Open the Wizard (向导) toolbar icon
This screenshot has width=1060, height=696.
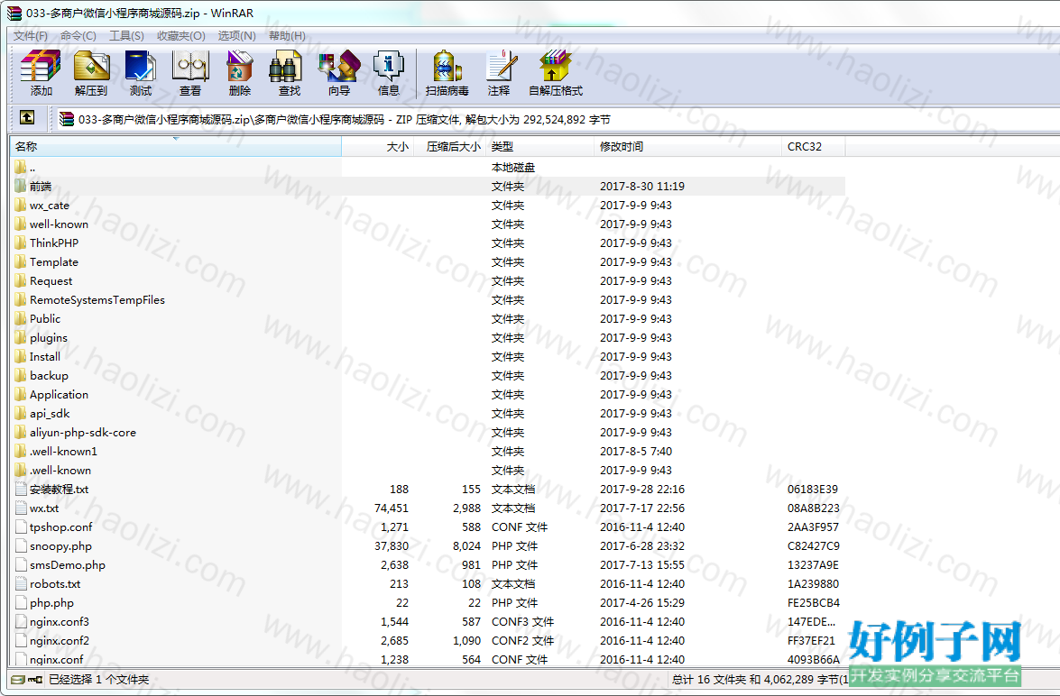coord(339,73)
